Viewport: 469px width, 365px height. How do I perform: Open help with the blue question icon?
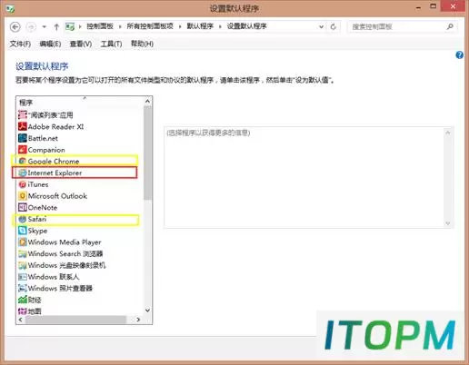pyautogui.click(x=459, y=55)
